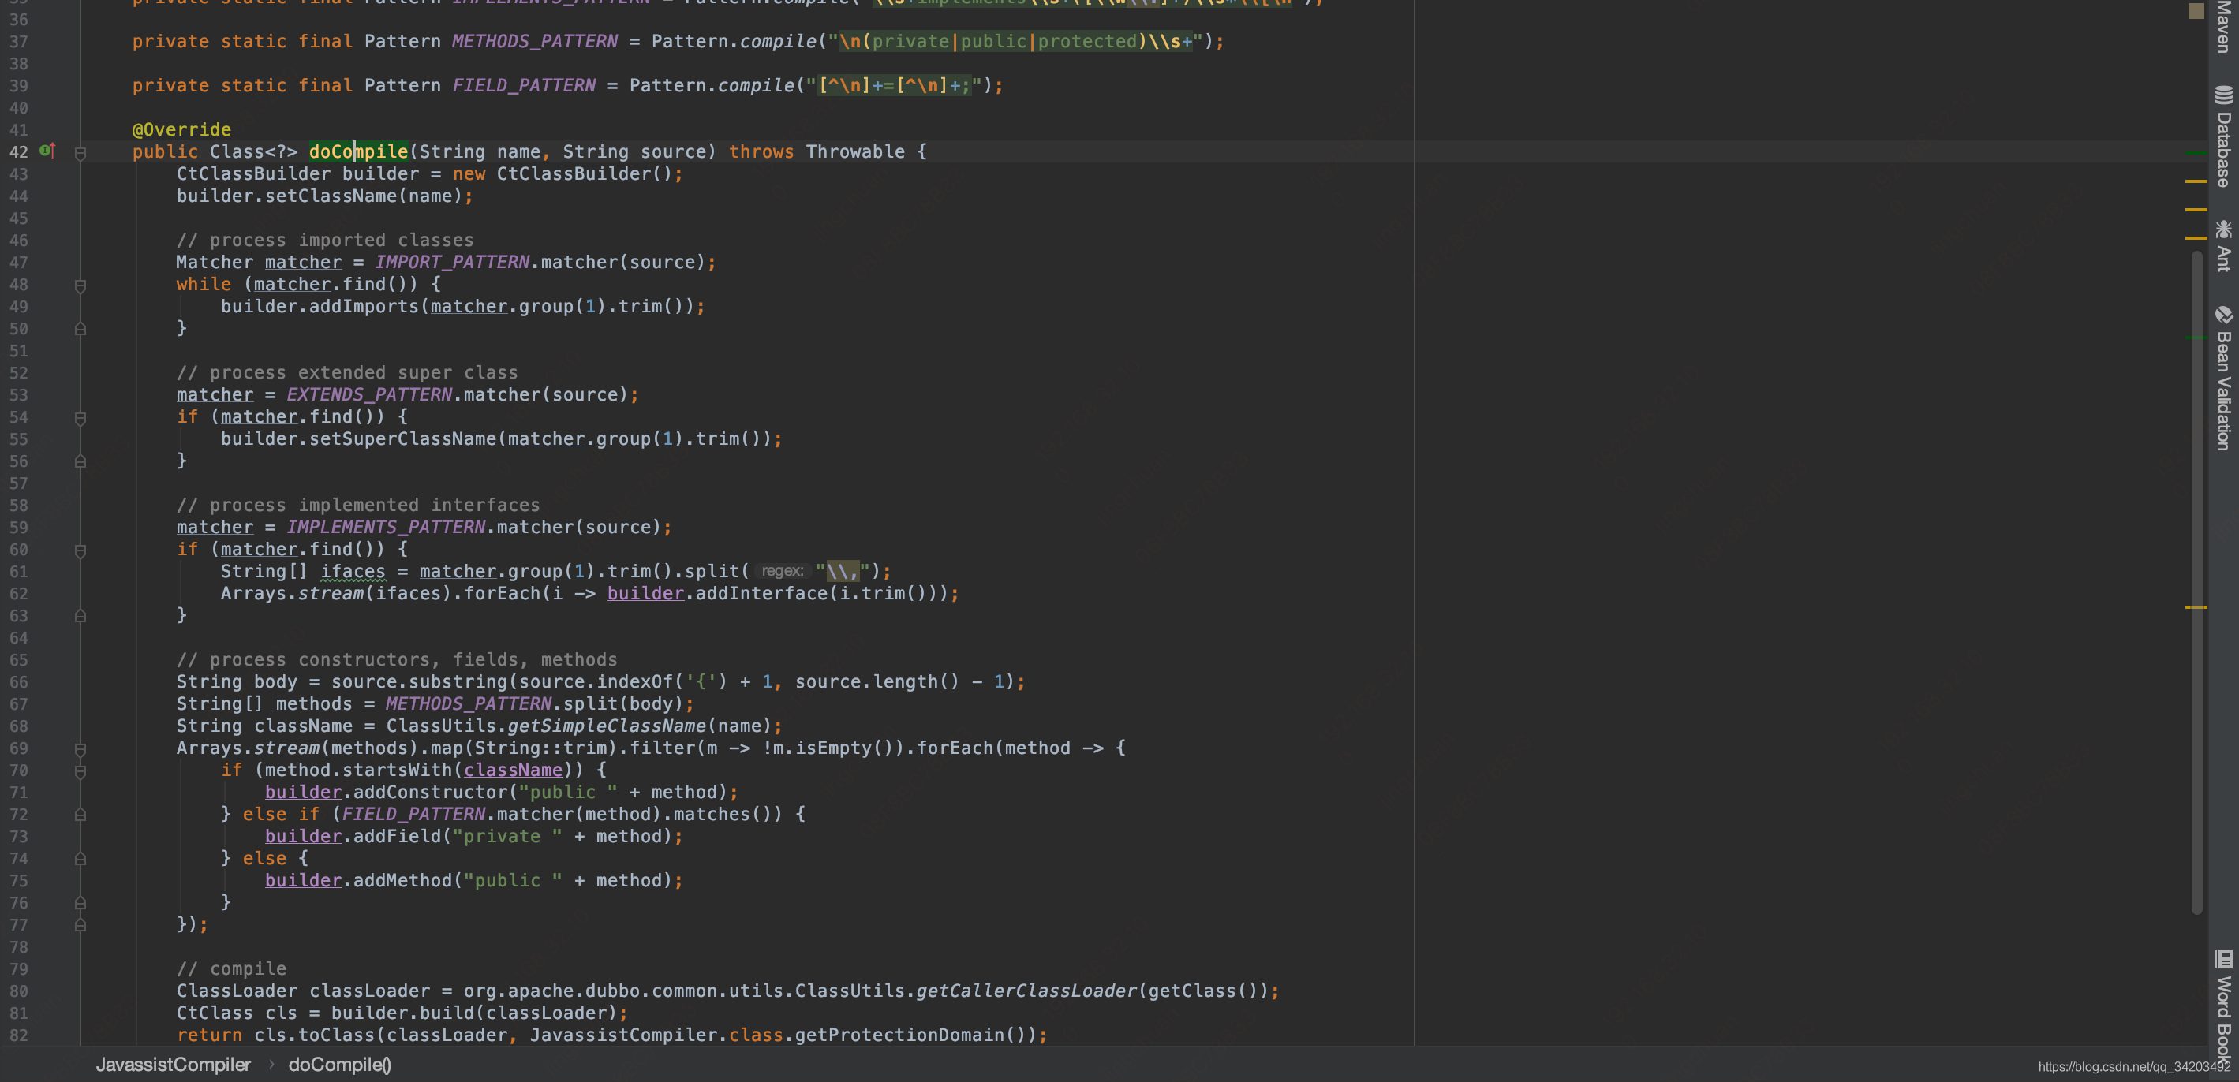This screenshot has width=2239, height=1082.
Task: Click the @Override annotation
Action: click(x=181, y=129)
